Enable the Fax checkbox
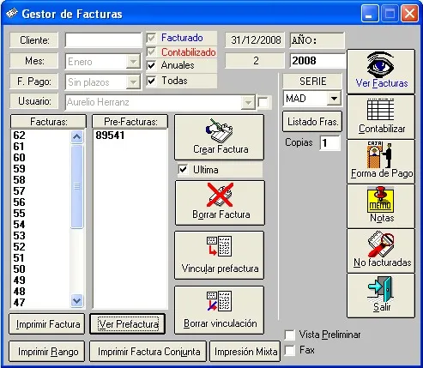Screen dimensions: 423x368 click(290, 351)
